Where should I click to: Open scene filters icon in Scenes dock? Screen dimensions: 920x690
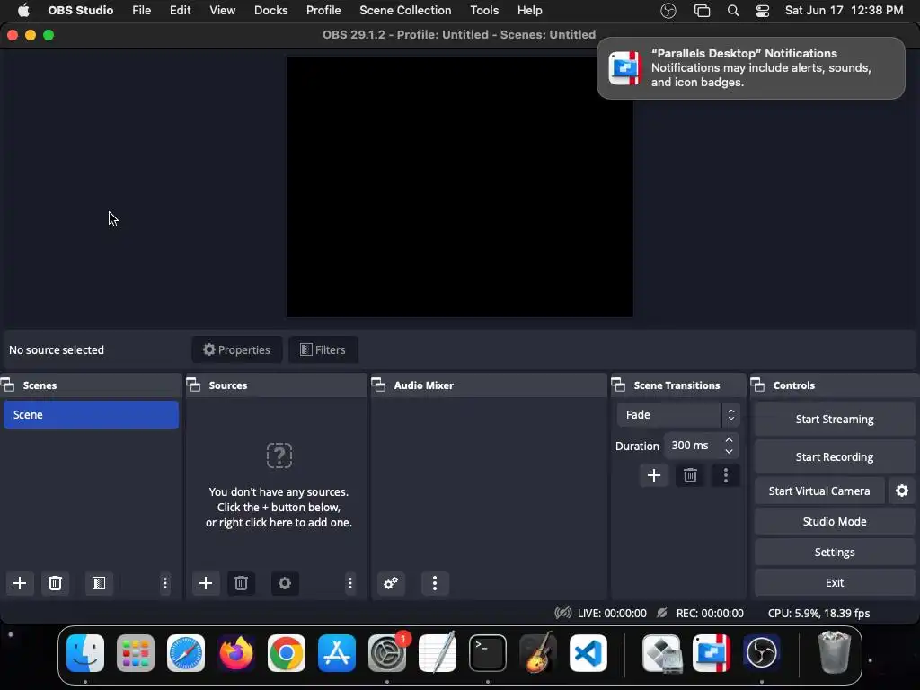[99, 583]
